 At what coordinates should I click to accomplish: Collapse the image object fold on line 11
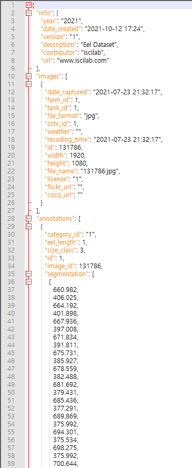point(28,84)
